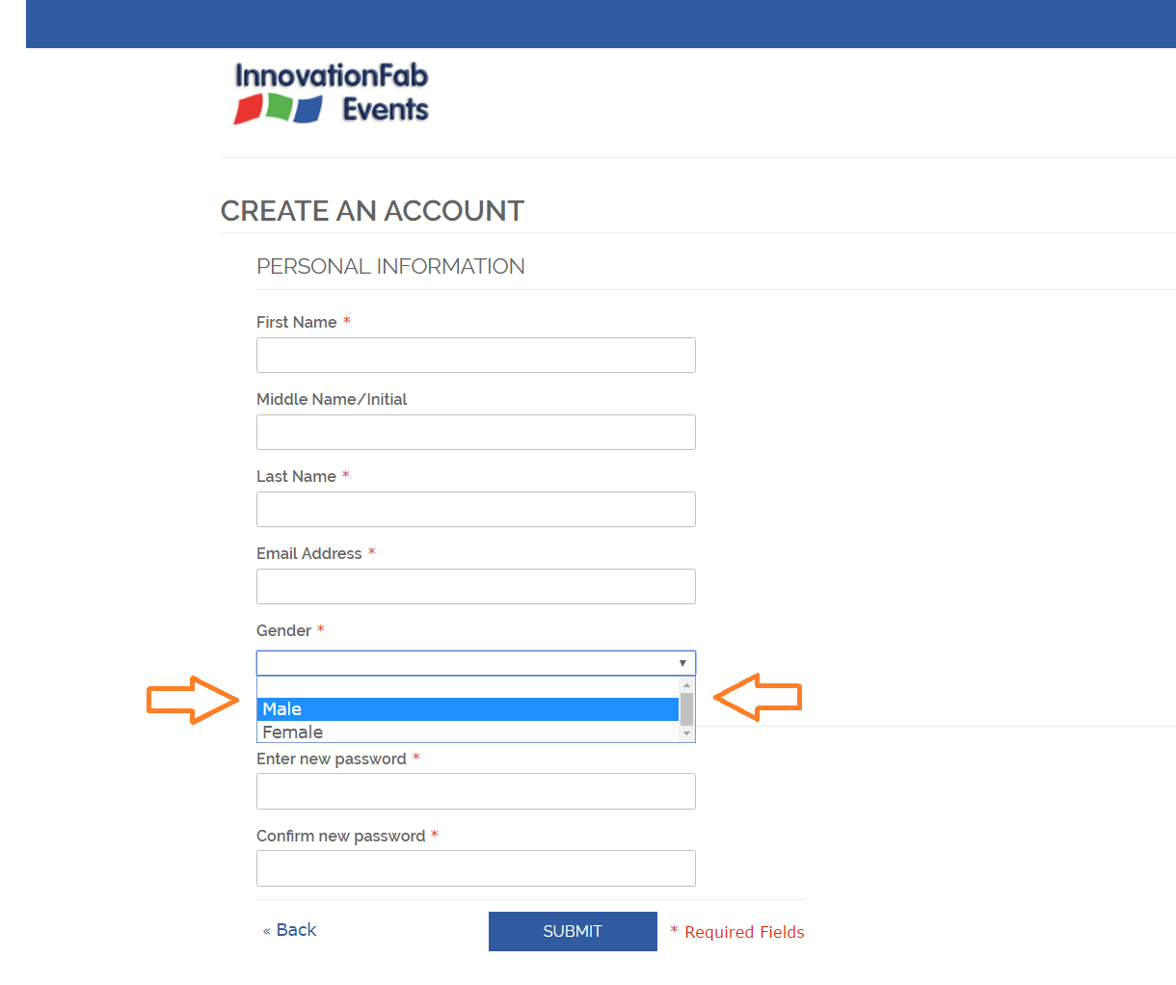
Task: Click the Back link
Action: pyautogui.click(x=289, y=929)
